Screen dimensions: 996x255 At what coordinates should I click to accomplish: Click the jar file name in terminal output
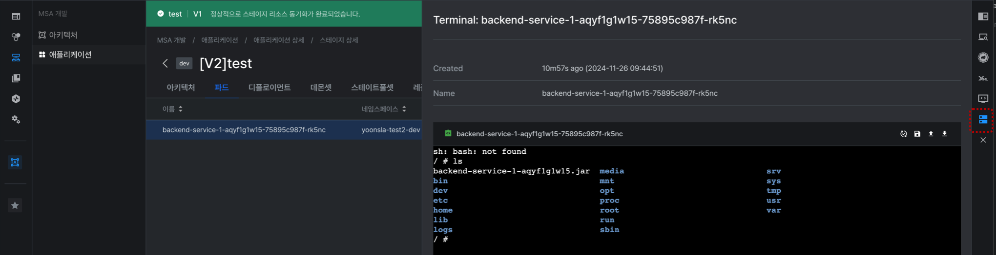click(x=511, y=171)
